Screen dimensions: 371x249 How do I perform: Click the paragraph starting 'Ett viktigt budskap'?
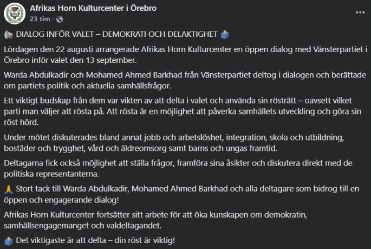(183, 111)
